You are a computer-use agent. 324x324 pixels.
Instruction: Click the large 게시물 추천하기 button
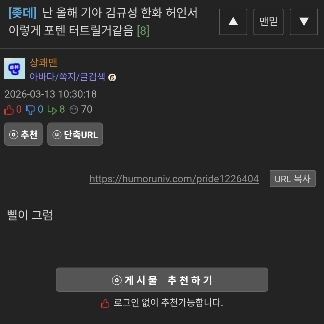pyautogui.click(x=162, y=280)
